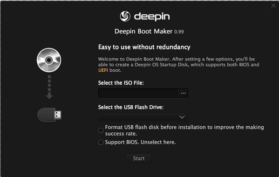Click inside the ISO file path field
This screenshot has height=177, width=279.
click(138, 93)
